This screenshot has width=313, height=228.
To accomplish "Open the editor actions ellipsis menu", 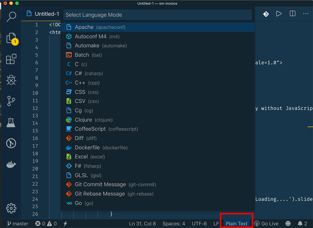I will [306, 14].
